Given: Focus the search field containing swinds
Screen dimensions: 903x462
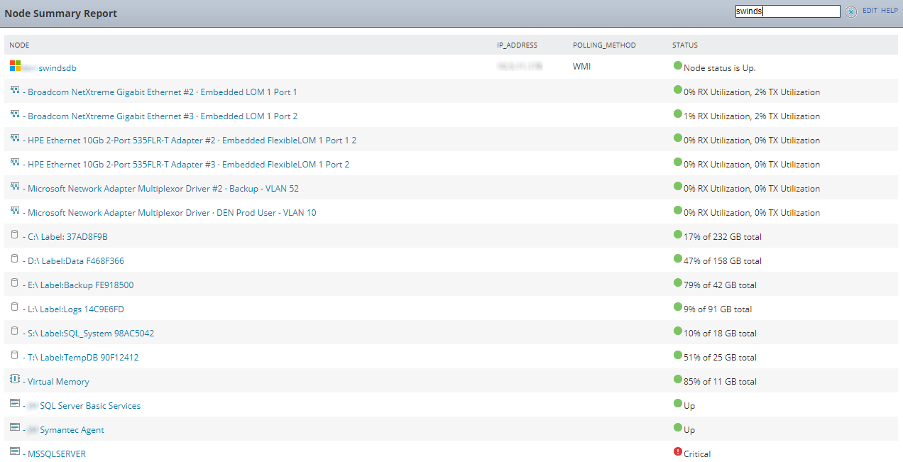Looking at the screenshot, I should pyautogui.click(x=787, y=11).
